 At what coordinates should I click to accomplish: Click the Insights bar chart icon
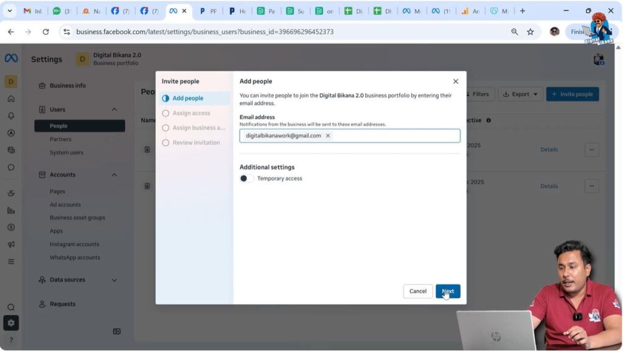[11, 210]
